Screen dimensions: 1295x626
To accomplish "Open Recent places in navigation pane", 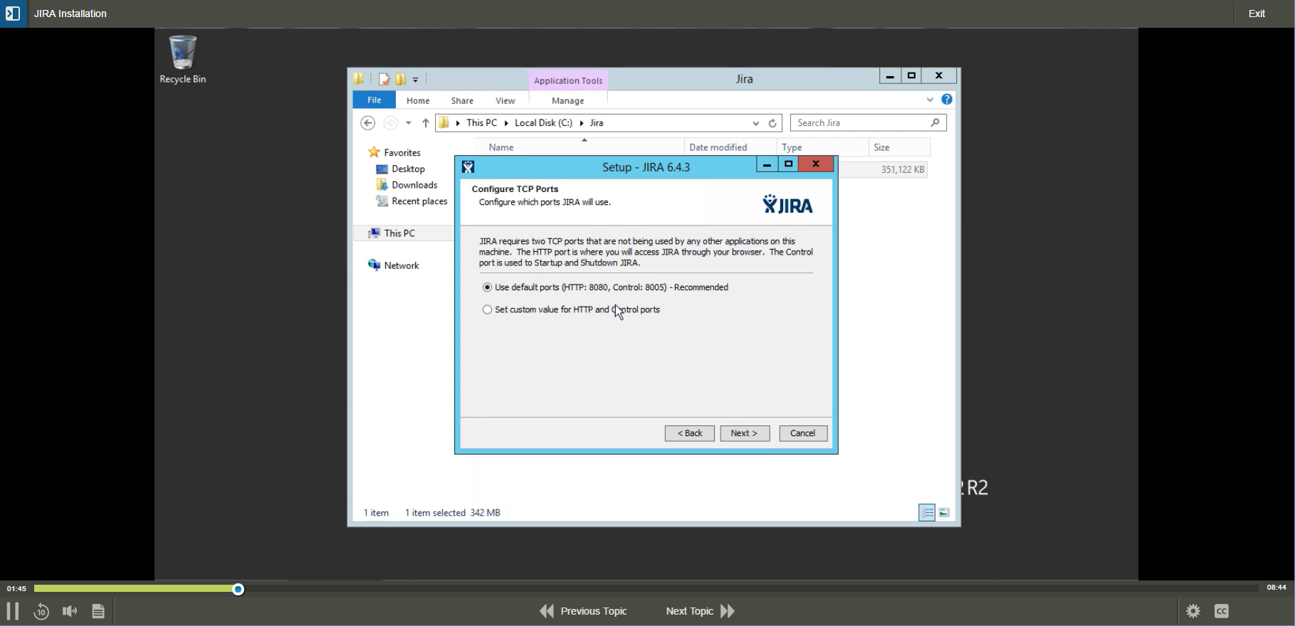I will [419, 201].
